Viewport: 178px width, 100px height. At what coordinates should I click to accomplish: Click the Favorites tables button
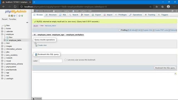point(13,19)
